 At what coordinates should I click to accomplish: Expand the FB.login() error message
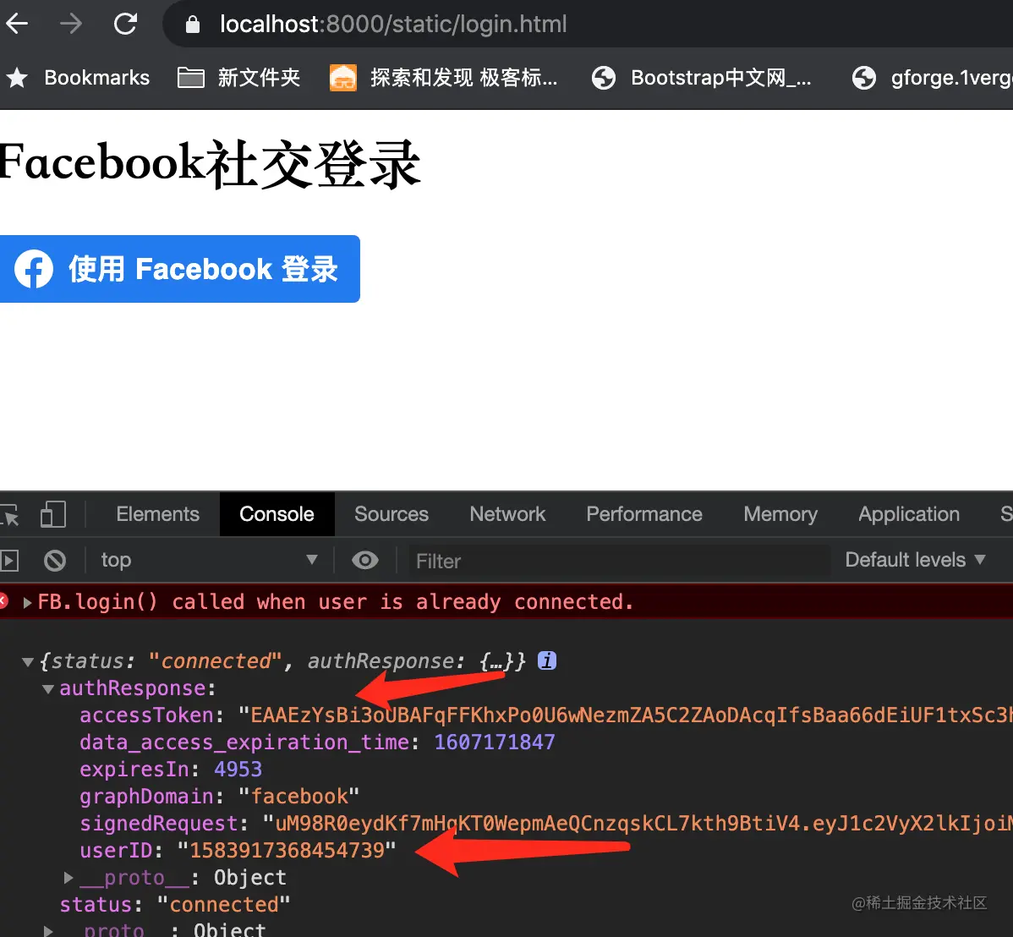(27, 602)
